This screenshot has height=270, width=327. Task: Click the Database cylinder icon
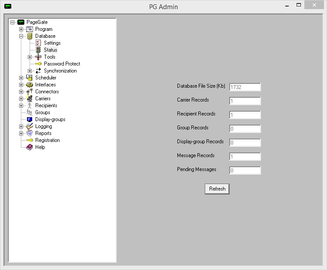30,36
